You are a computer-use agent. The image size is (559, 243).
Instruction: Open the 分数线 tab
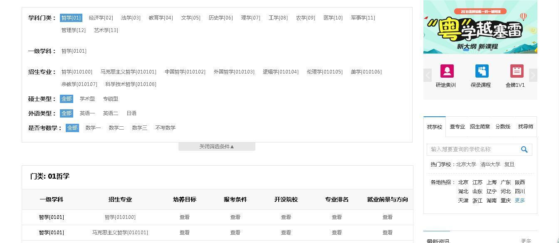pos(503,127)
